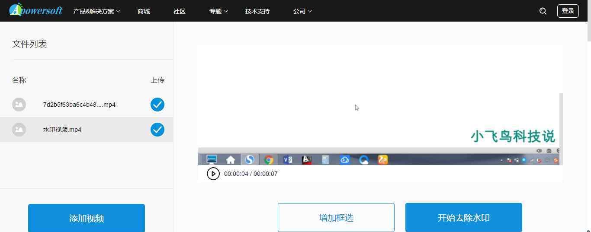Screen dimensions: 591x232
Task: Open the 商城 menu item
Action: pyautogui.click(x=144, y=11)
